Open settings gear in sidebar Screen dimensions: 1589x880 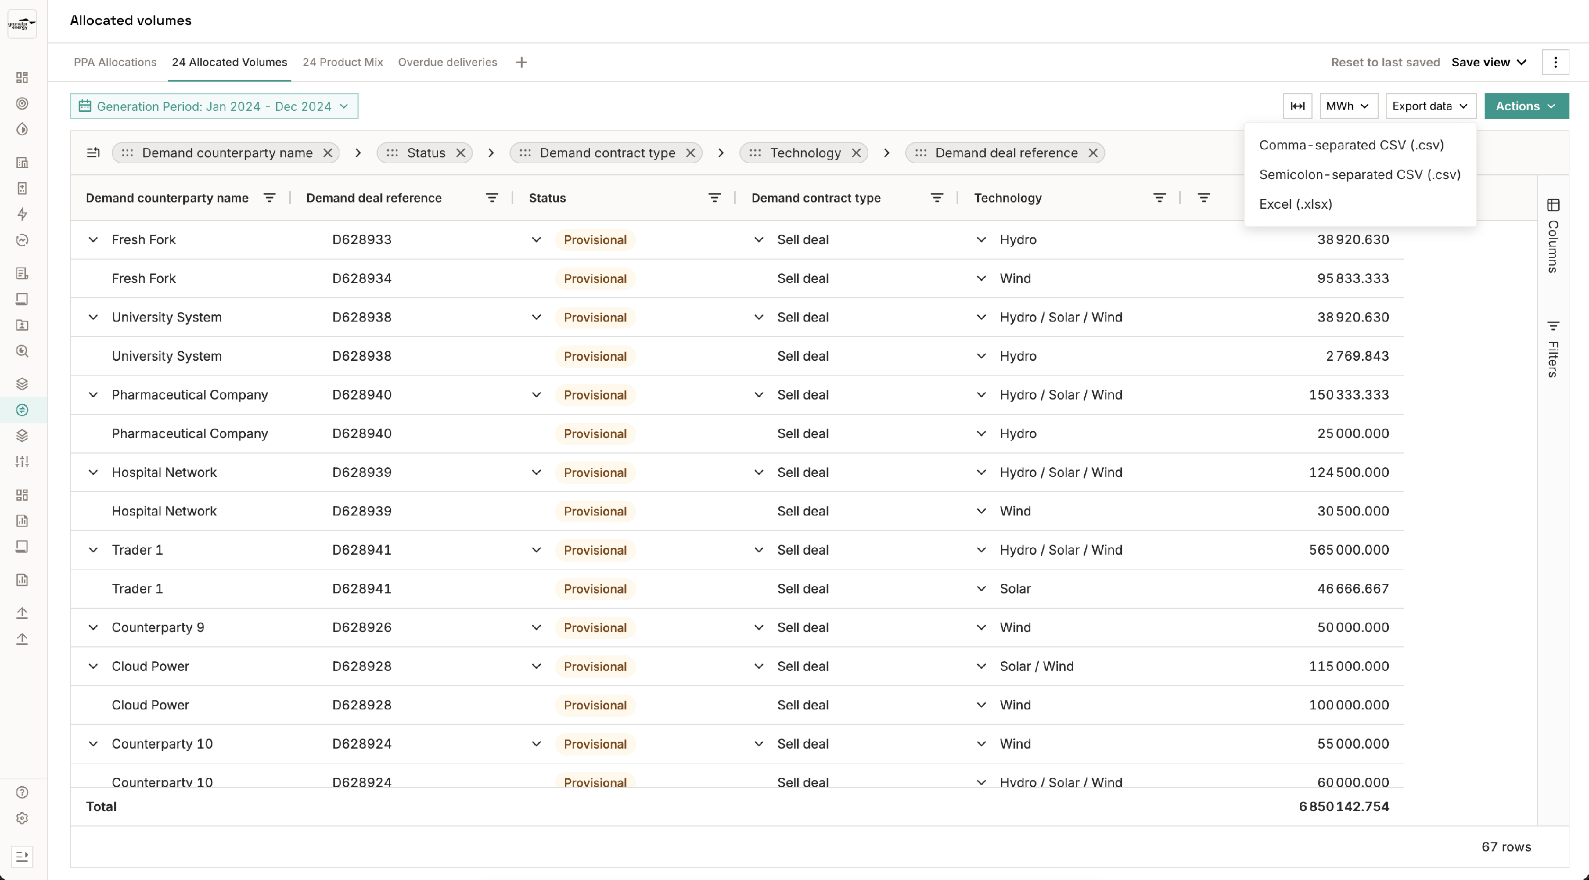[22, 819]
